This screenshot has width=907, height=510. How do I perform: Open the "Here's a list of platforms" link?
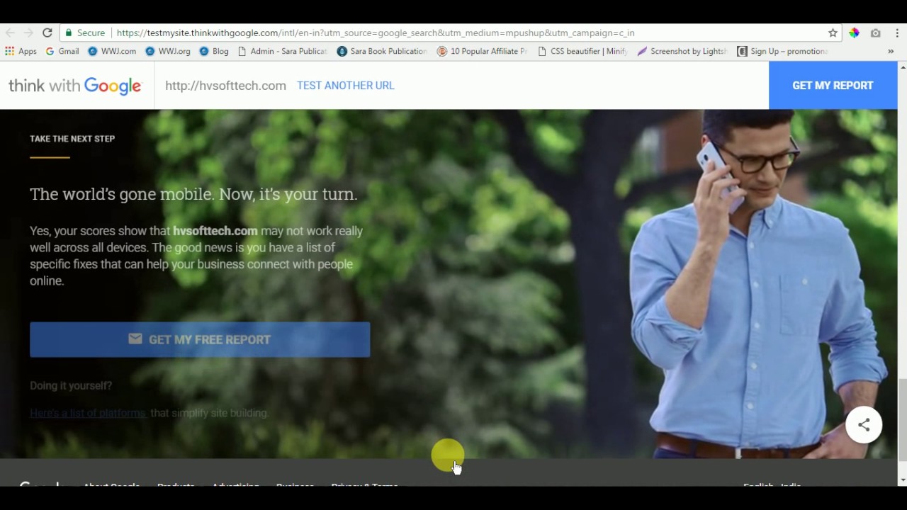pyautogui.click(x=88, y=413)
